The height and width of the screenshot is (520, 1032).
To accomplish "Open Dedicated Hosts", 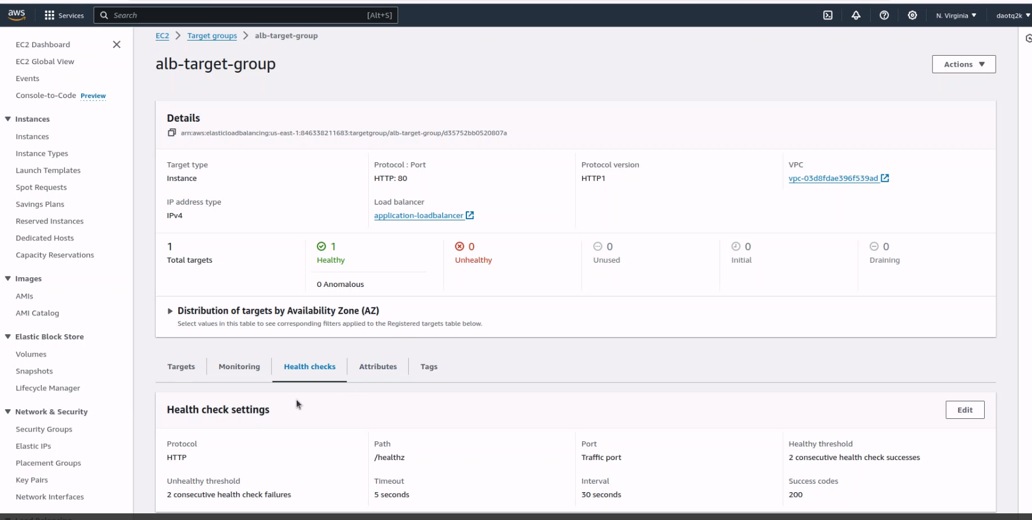I will (45, 239).
